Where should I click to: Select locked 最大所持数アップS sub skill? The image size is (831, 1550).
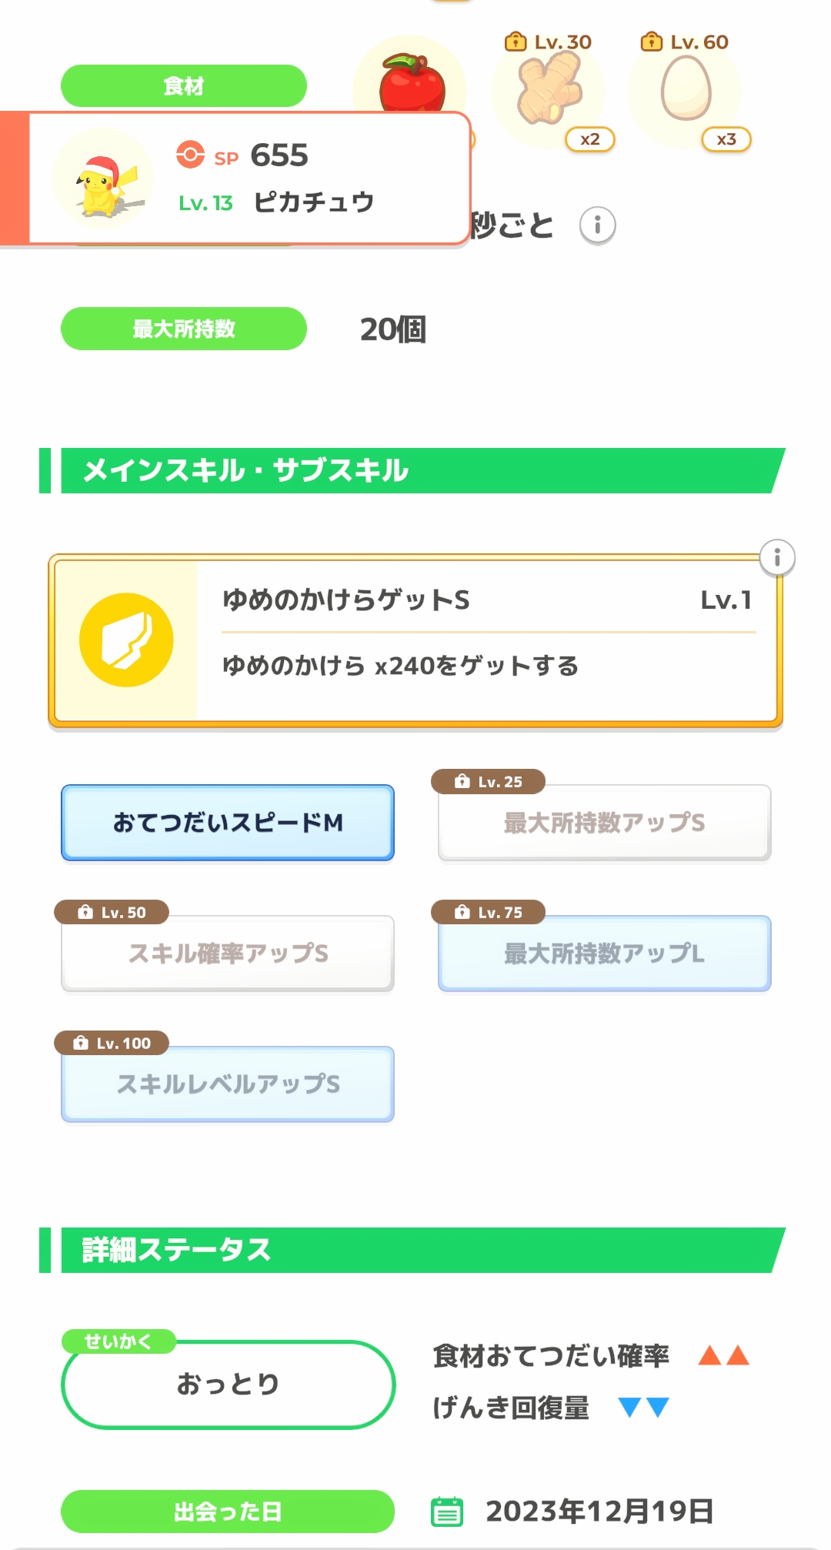604,823
